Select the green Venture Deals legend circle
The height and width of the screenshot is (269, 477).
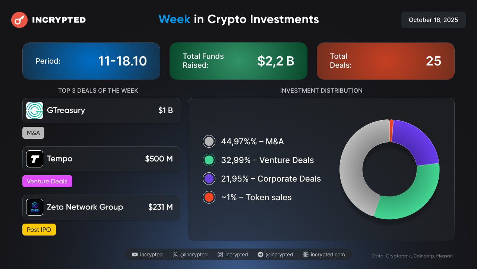click(209, 160)
